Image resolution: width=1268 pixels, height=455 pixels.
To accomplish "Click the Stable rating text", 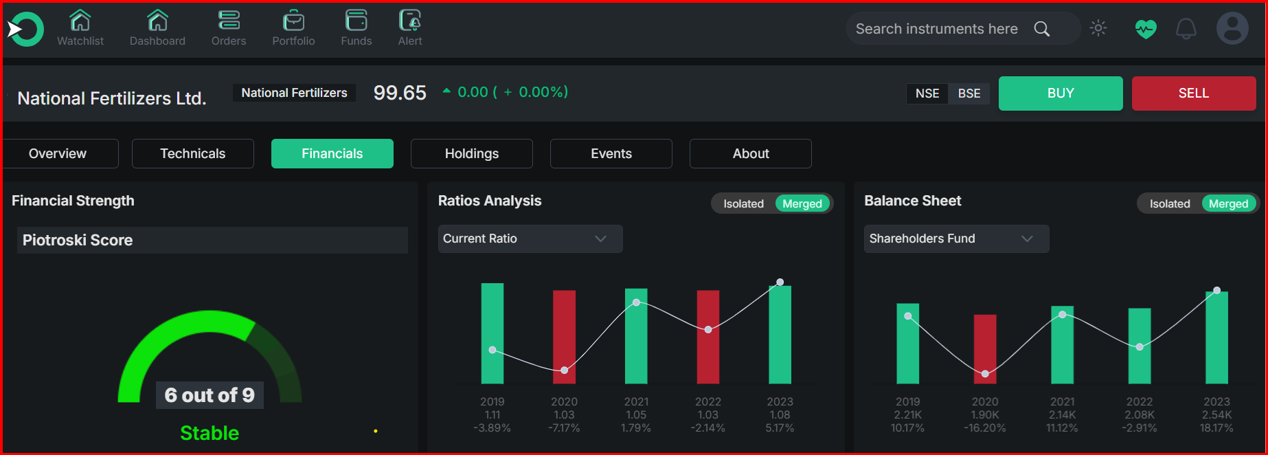I will (210, 433).
